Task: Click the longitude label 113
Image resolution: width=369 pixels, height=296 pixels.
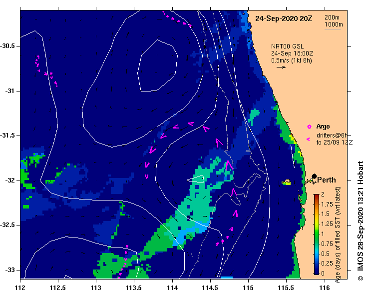Action: pyautogui.click(x=96, y=288)
